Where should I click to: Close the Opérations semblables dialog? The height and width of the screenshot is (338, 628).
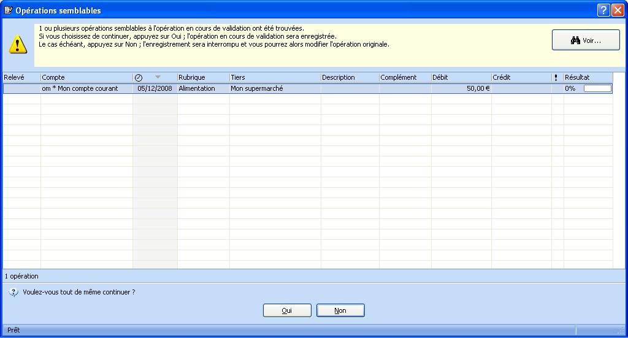point(617,10)
